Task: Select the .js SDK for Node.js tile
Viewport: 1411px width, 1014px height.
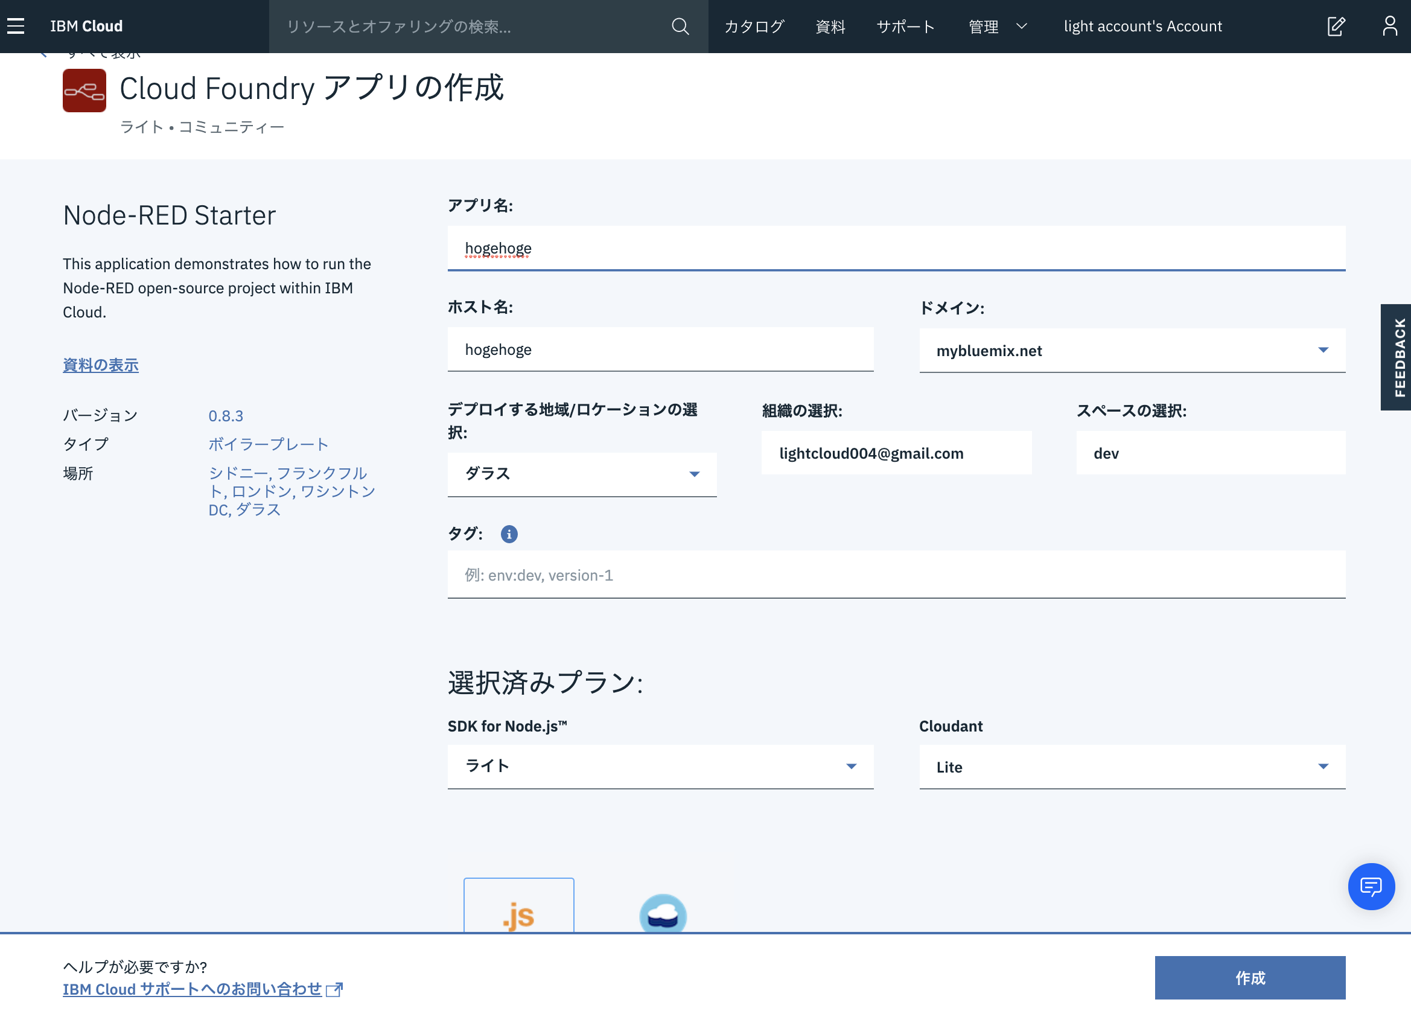Action: pos(519,905)
